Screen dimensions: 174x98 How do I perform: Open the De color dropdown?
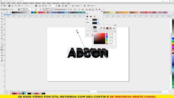pyautogui.click(x=98, y=20)
